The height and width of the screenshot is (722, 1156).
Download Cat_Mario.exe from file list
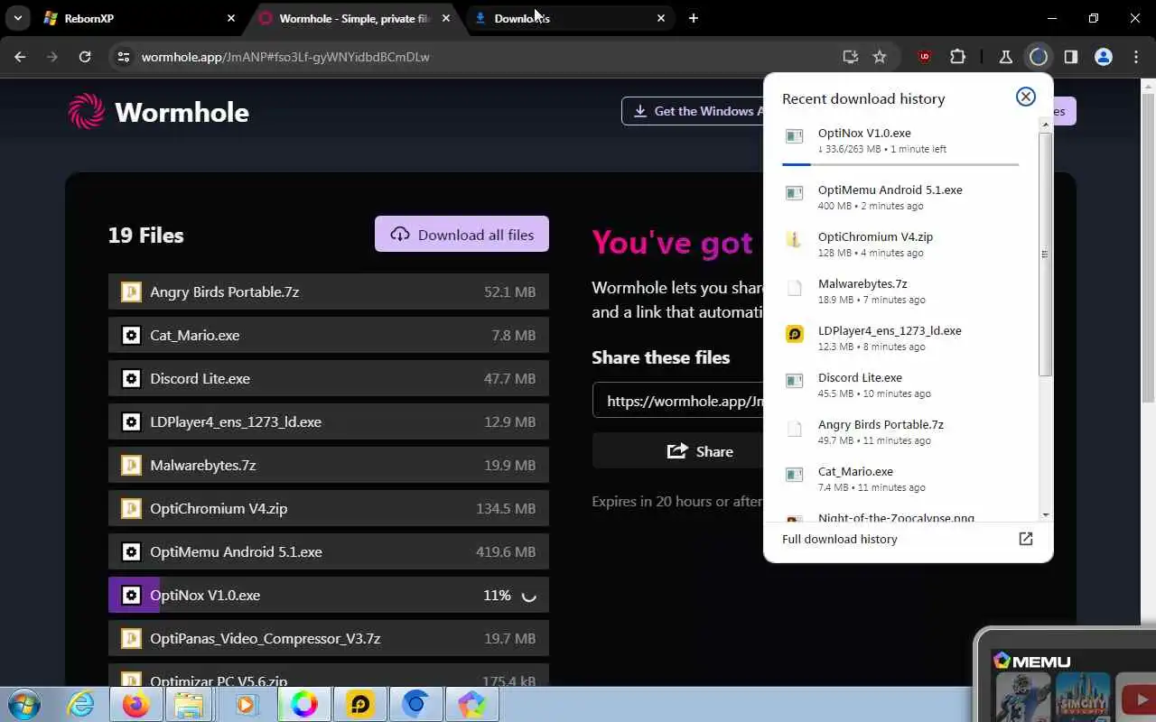coord(329,335)
